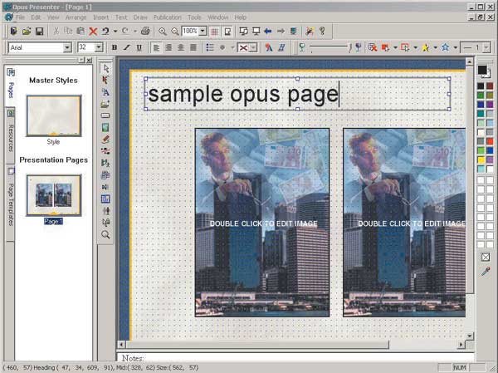
Task: Click the 'Style' label under Master Styles
Action: click(53, 142)
